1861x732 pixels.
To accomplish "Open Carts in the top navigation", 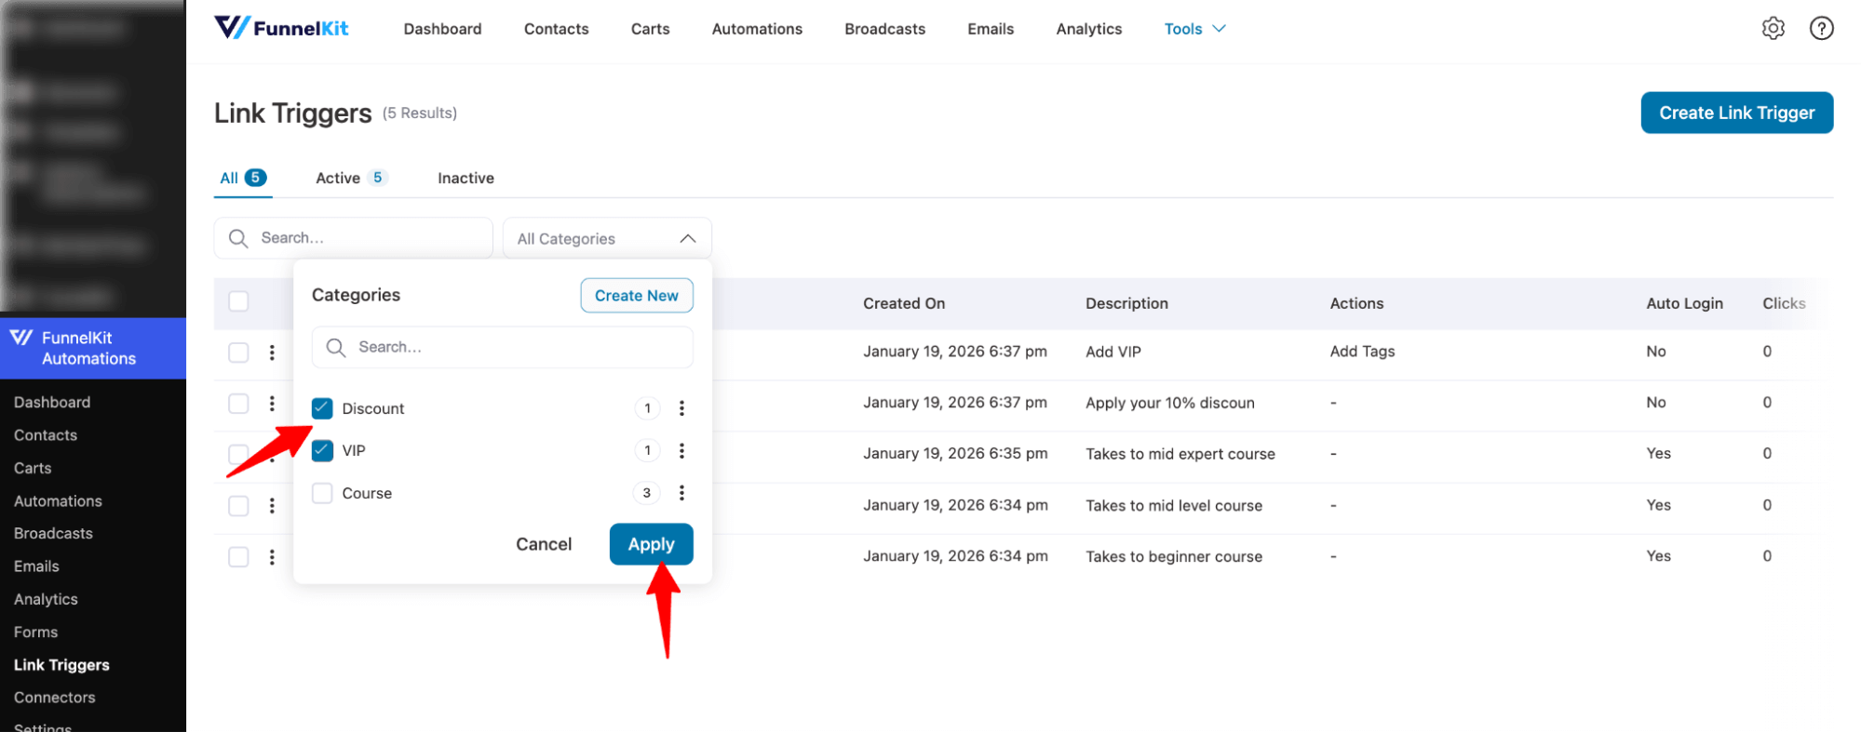I will (x=650, y=29).
